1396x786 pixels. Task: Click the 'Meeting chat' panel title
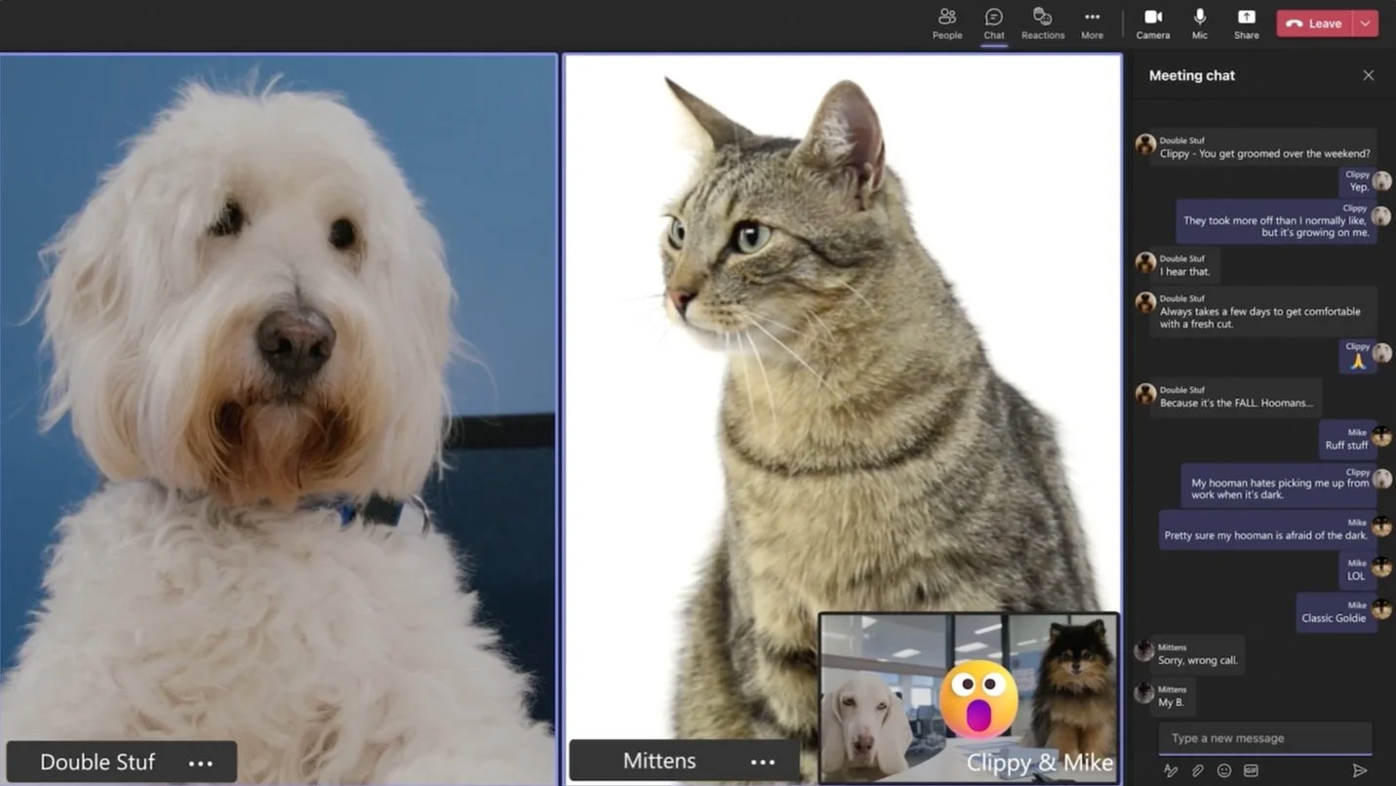click(1191, 75)
